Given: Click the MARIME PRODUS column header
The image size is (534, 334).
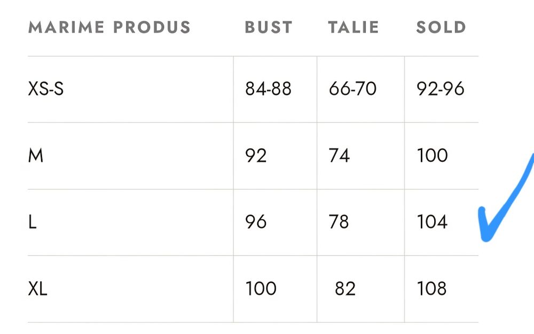Looking at the screenshot, I should (109, 27).
